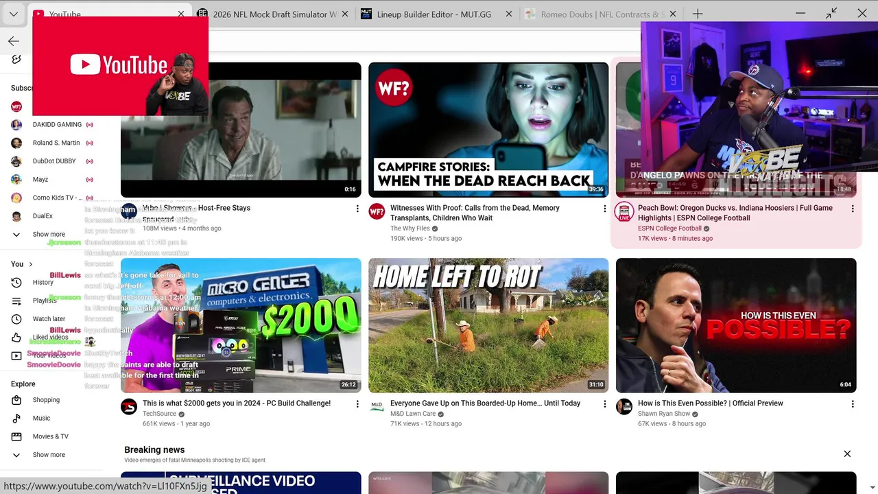Expand subscriptions with Show more
Screen dimensions: 878x494
(x=48, y=235)
